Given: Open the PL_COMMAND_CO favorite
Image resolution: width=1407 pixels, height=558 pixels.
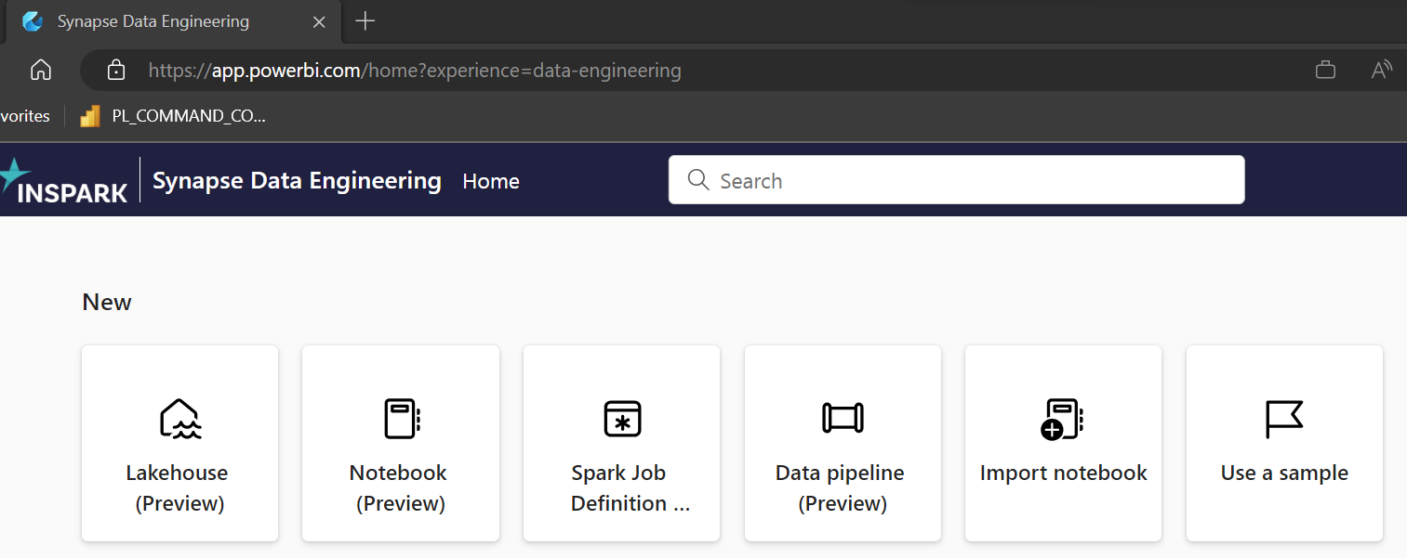Looking at the screenshot, I should (172, 115).
